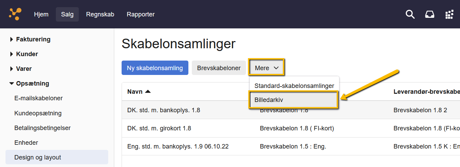Open Betalingsbetingelser sidebar item

coord(42,128)
